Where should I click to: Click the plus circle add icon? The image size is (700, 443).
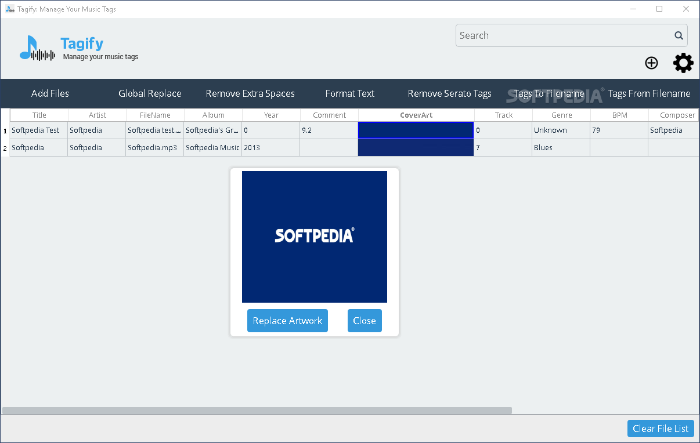pyautogui.click(x=651, y=63)
